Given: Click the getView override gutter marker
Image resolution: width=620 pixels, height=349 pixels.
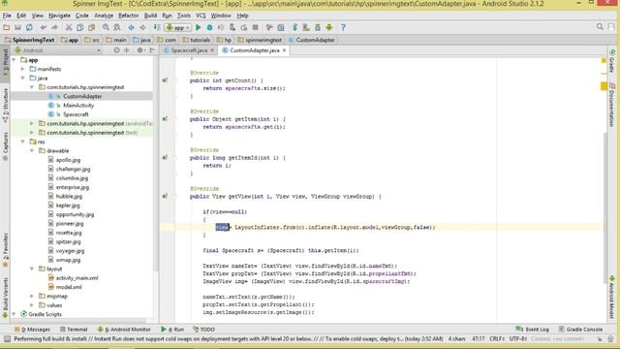Looking at the screenshot, I should click(x=165, y=196).
